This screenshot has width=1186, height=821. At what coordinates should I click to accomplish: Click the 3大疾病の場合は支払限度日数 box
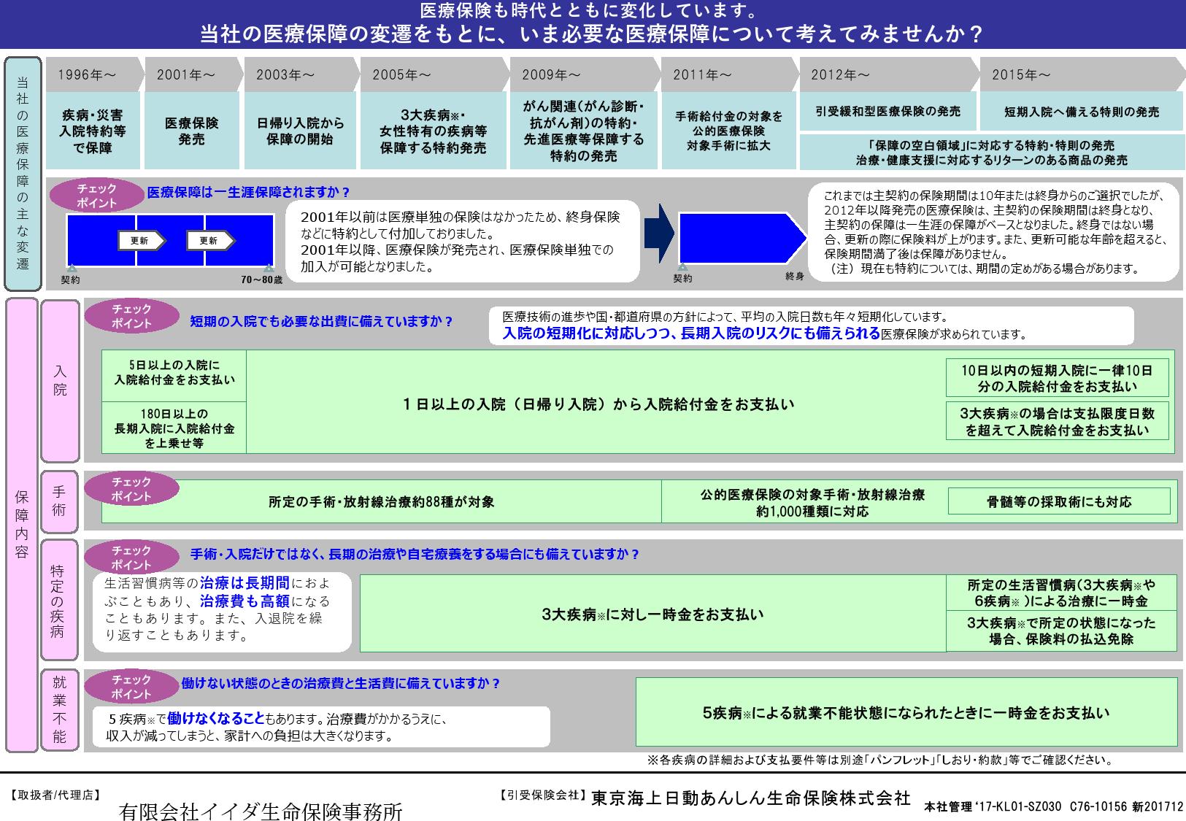tap(1058, 421)
